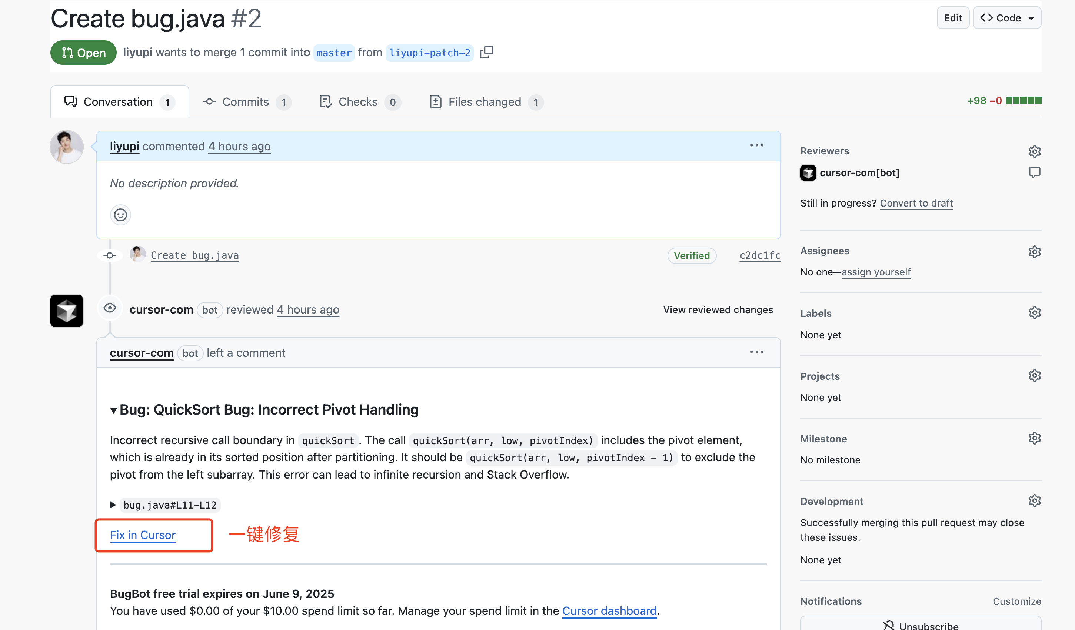Open the Labels gear settings

pyautogui.click(x=1035, y=313)
